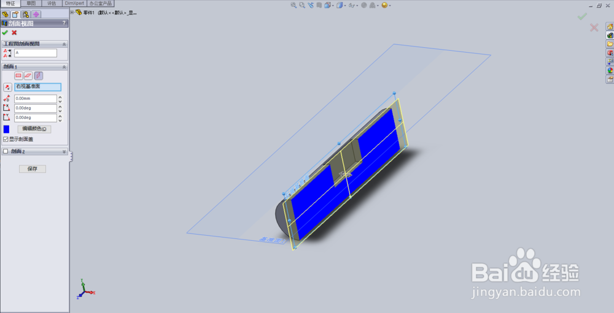614x313 pixels.
Task: Select the Display Style cube icon
Action: pos(339,5)
